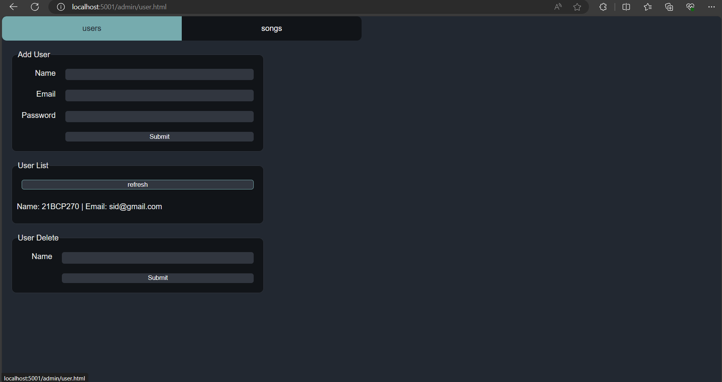Enable Split screen view in the toolbar
The image size is (722, 382).
[x=626, y=7]
